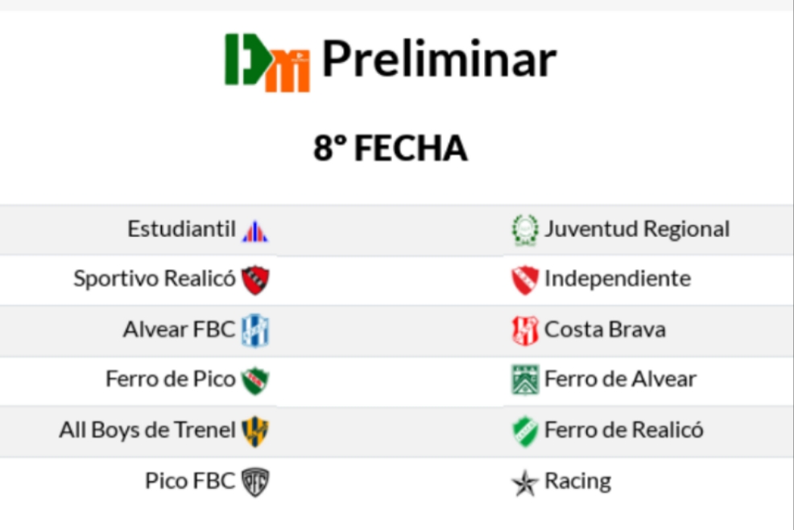The height and width of the screenshot is (530, 794).
Task: Click the Juventud Regional team crest
Action: pos(525,230)
